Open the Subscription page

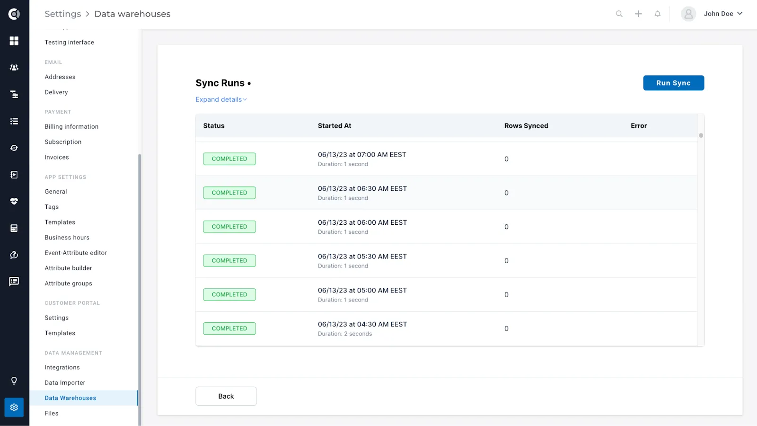pos(63,142)
